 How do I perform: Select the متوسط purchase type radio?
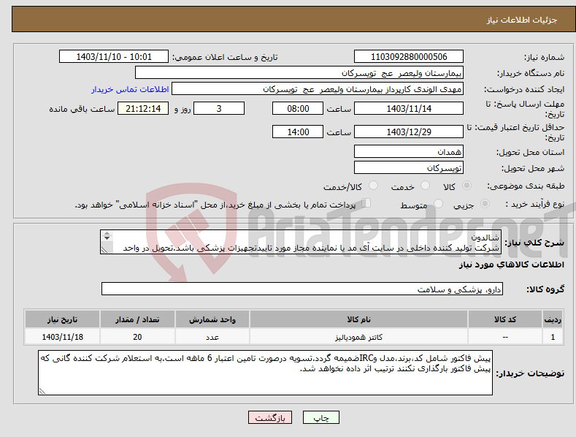438,203
